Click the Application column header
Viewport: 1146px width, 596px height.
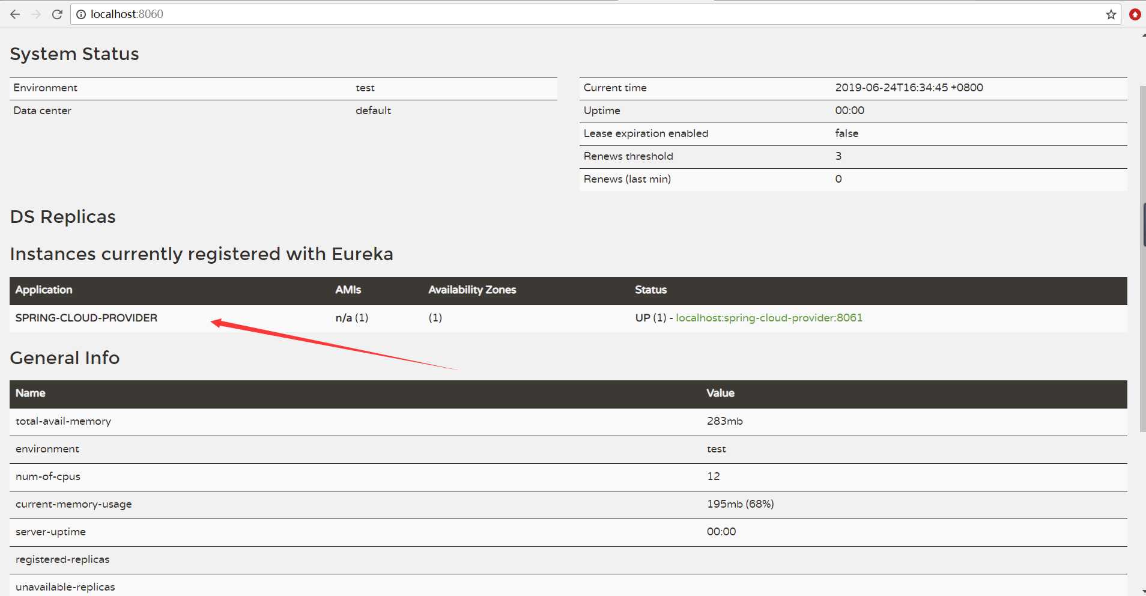coord(44,290)
